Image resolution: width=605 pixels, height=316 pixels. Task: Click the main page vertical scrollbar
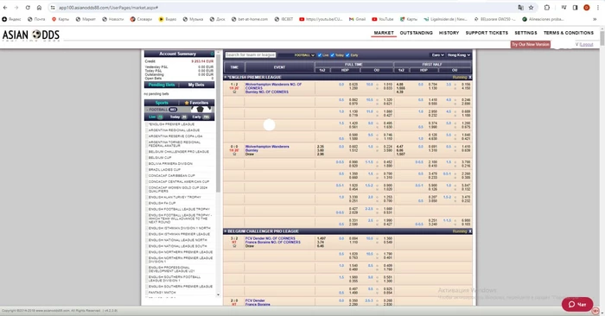click(x=602, y=39)
